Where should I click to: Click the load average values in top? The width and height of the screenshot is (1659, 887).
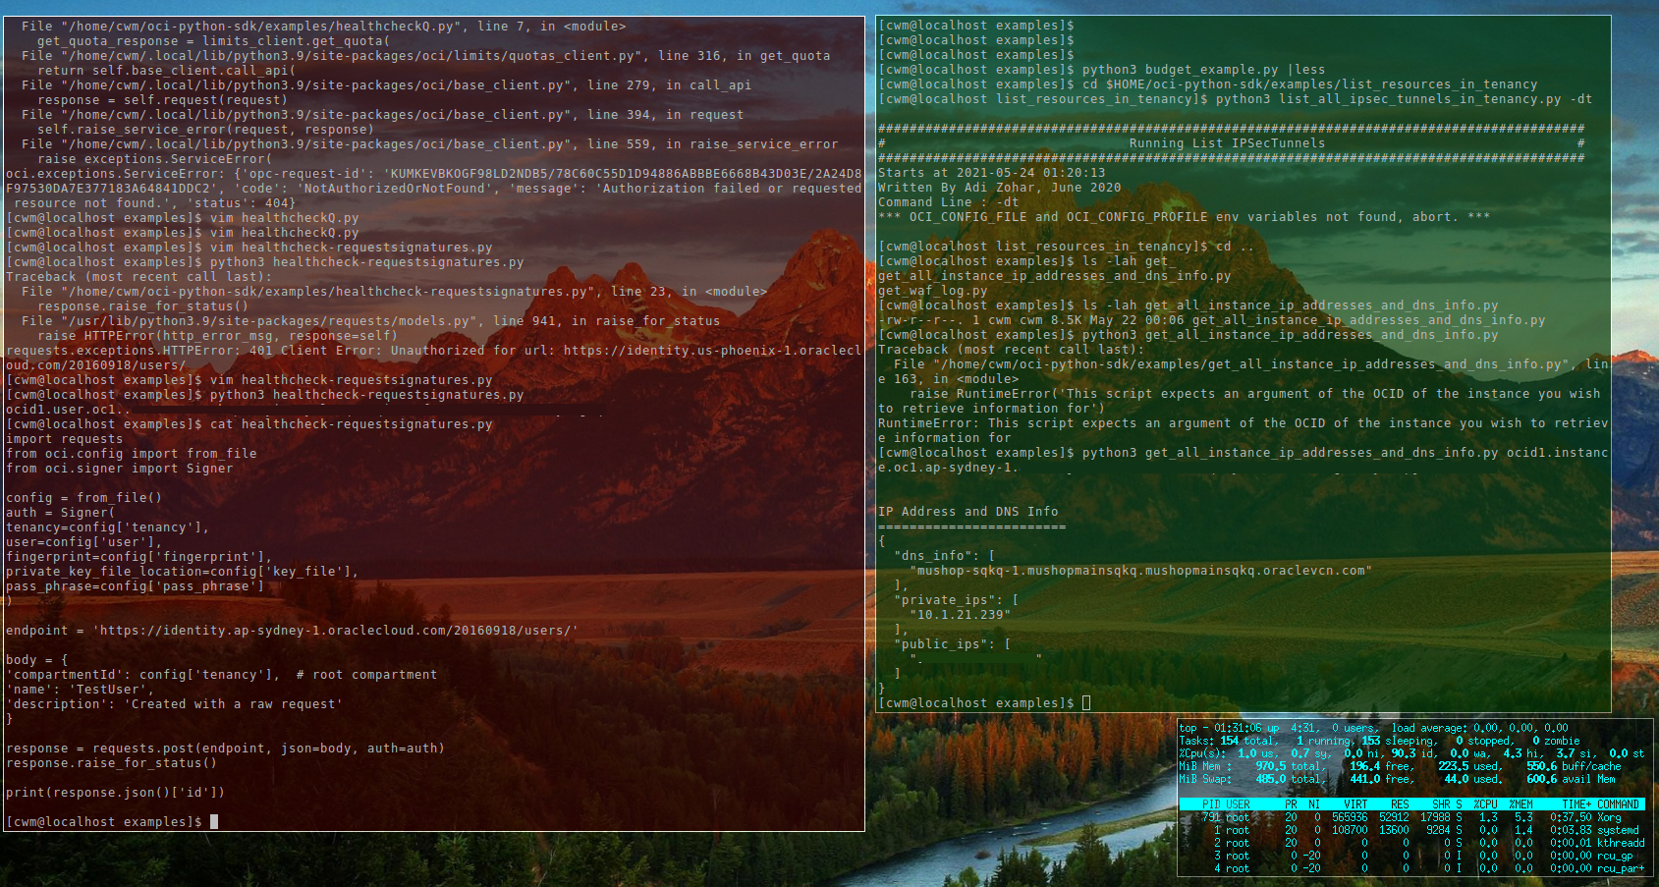pos(1519,728)
